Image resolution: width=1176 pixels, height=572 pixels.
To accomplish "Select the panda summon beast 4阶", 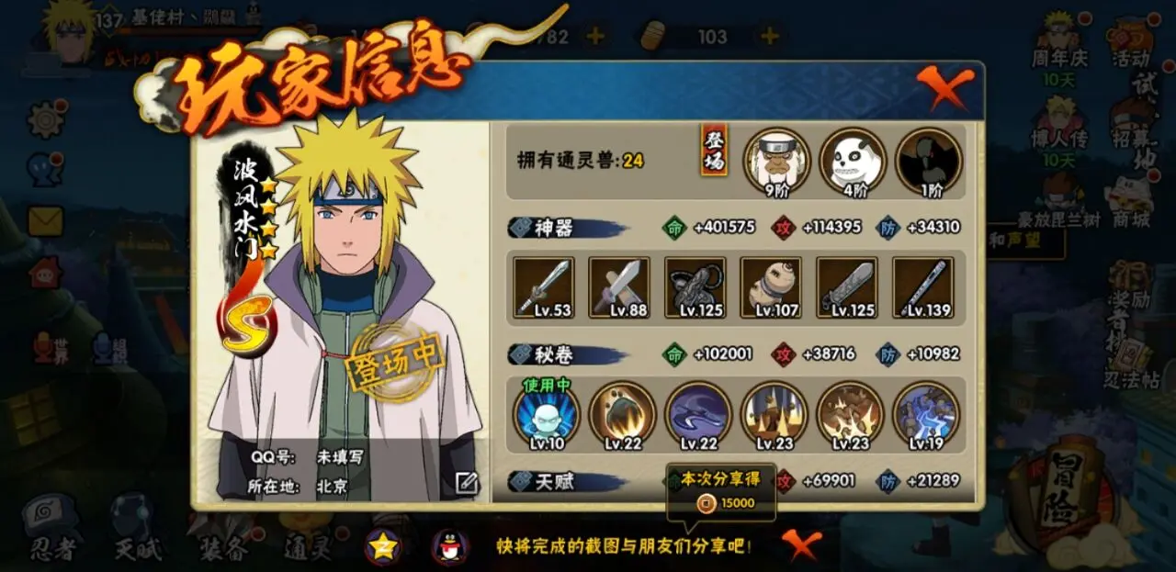I will pos(853,162).
